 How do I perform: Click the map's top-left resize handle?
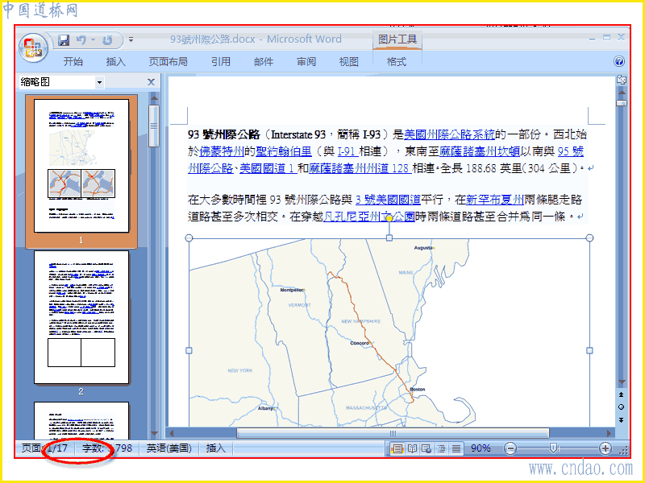tap(189, 237)
